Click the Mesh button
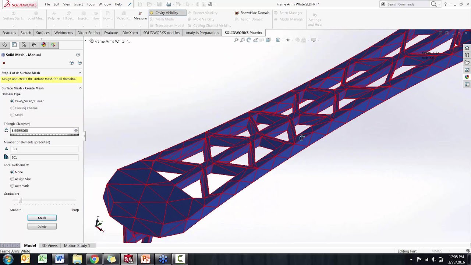The height and width of the screenshot is (265, 471). coord(42,218)
